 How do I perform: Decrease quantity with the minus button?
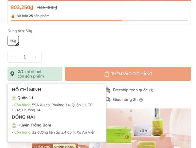point(13,57)
